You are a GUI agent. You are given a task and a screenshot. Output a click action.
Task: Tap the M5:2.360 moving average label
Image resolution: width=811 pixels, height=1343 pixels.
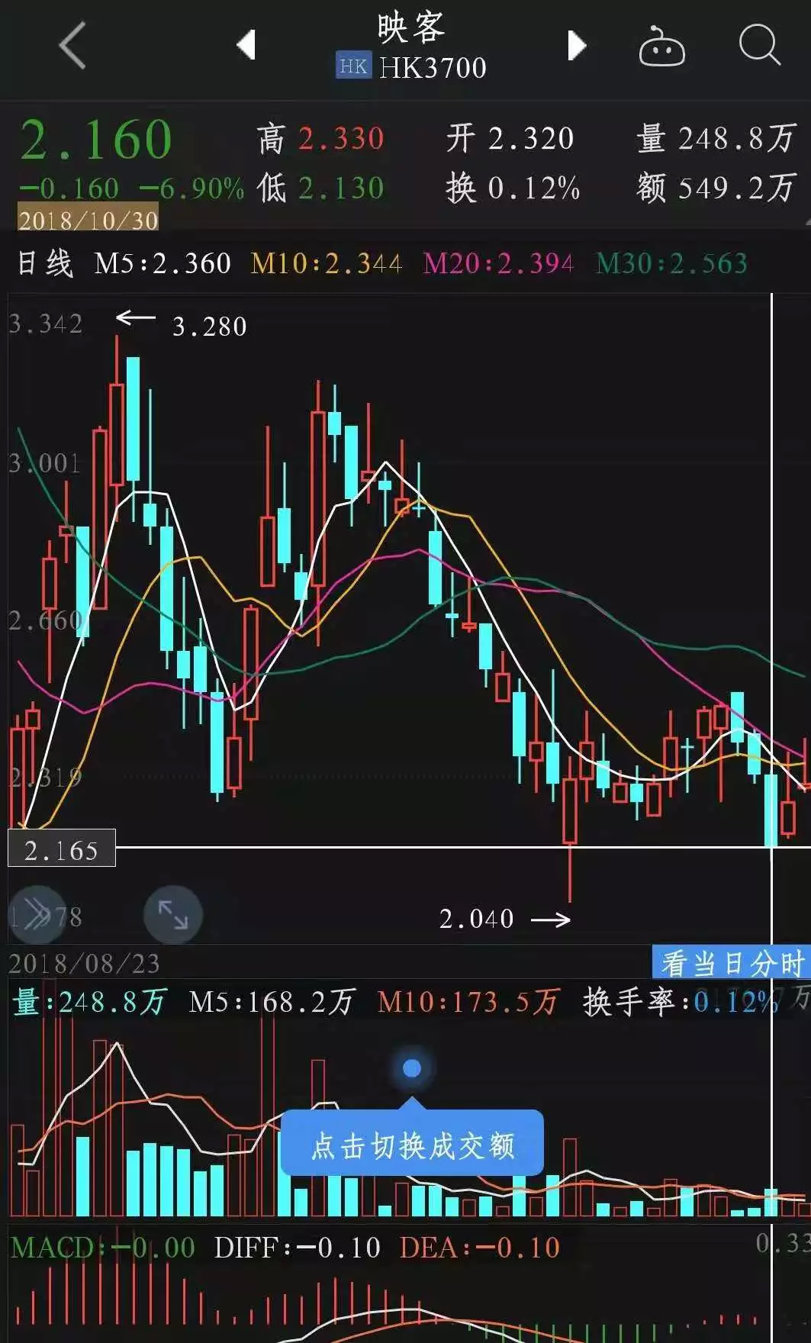click(x=163, y=264)
